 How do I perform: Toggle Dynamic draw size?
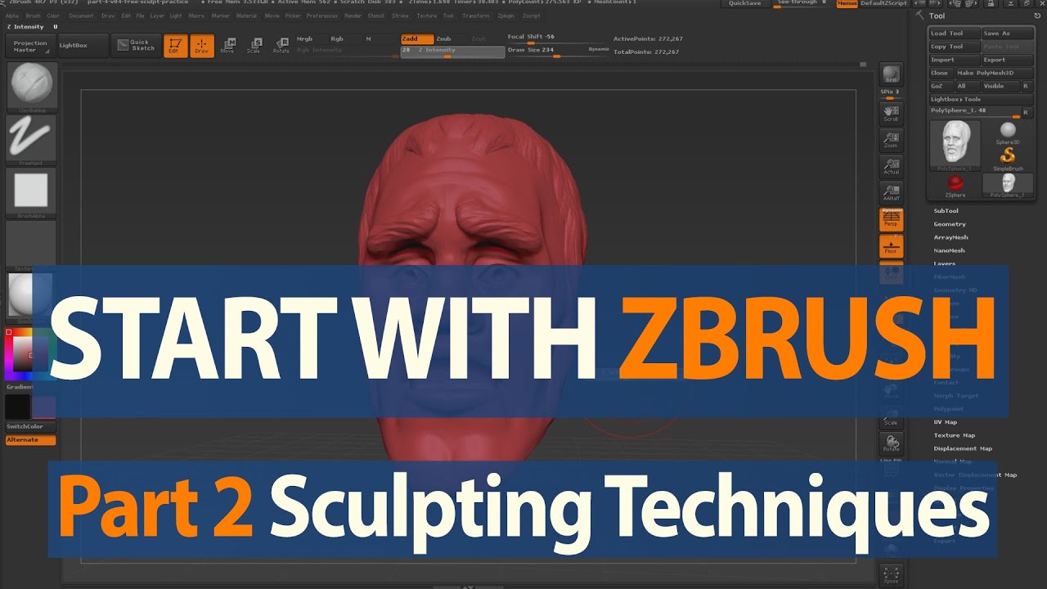pyautogui.click(x=599, y=50)
